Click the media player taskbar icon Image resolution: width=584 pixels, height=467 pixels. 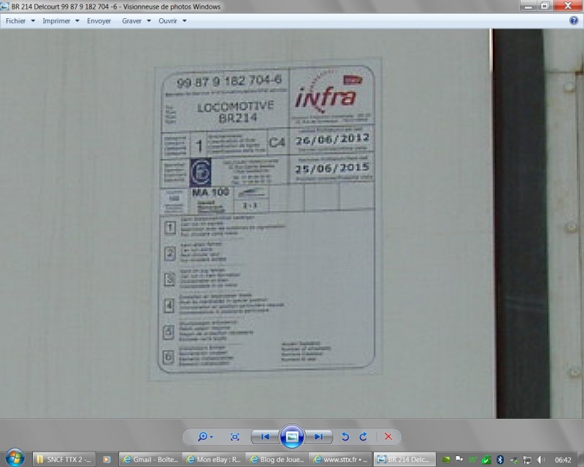coord(107,460)
